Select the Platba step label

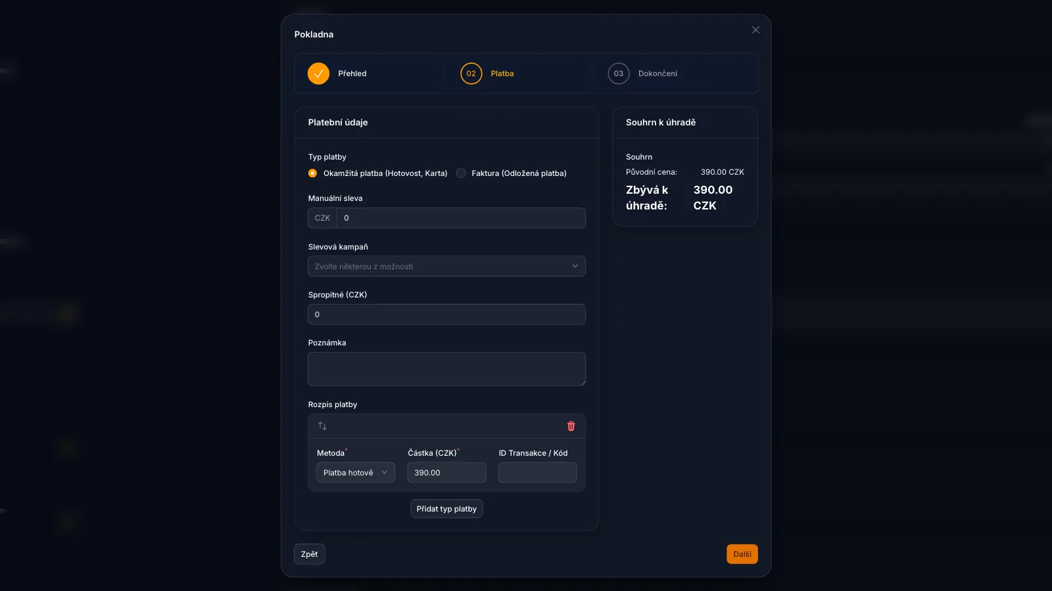(x=502, y=74)
